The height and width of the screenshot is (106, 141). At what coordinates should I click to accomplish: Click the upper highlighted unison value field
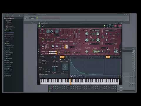(x=53, y=52)
